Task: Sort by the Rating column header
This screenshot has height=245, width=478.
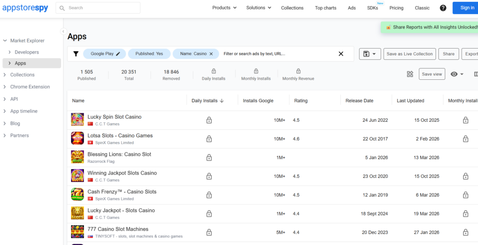Action: tap(301, 100)
